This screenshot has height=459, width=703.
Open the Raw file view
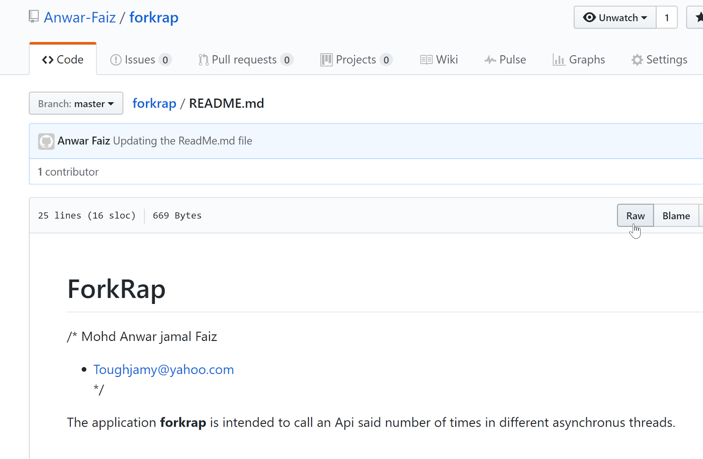[x=634, y=215]
